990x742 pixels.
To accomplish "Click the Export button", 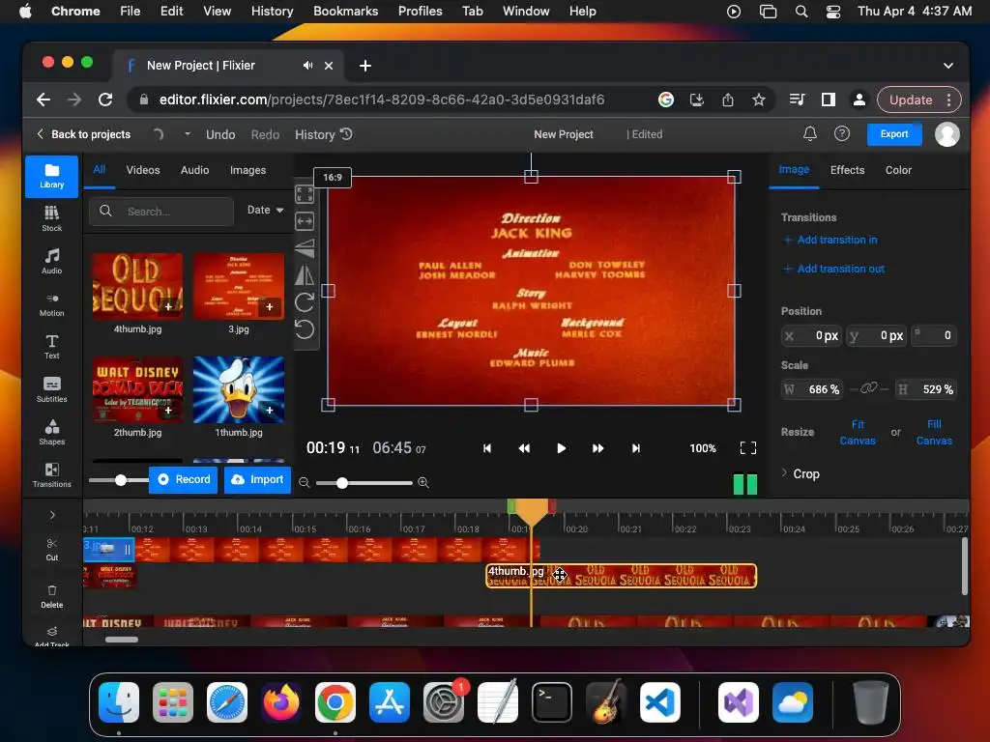I will pyautogui.click(x=894, y=133).
